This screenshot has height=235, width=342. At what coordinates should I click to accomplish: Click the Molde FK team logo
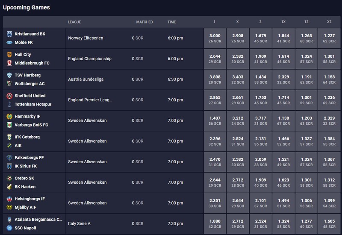tap(9, 42)
